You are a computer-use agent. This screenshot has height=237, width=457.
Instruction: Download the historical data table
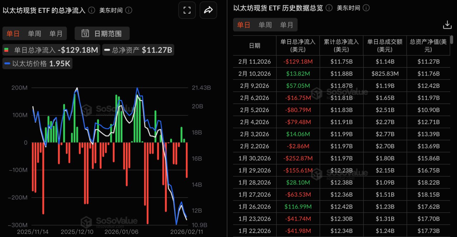pyautogui.click(x=447, y=25)
